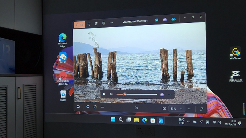Open the top toolbar's three-dot menu
The width and height of the screenshot is (246, 138).
click(x=111, y=23)
